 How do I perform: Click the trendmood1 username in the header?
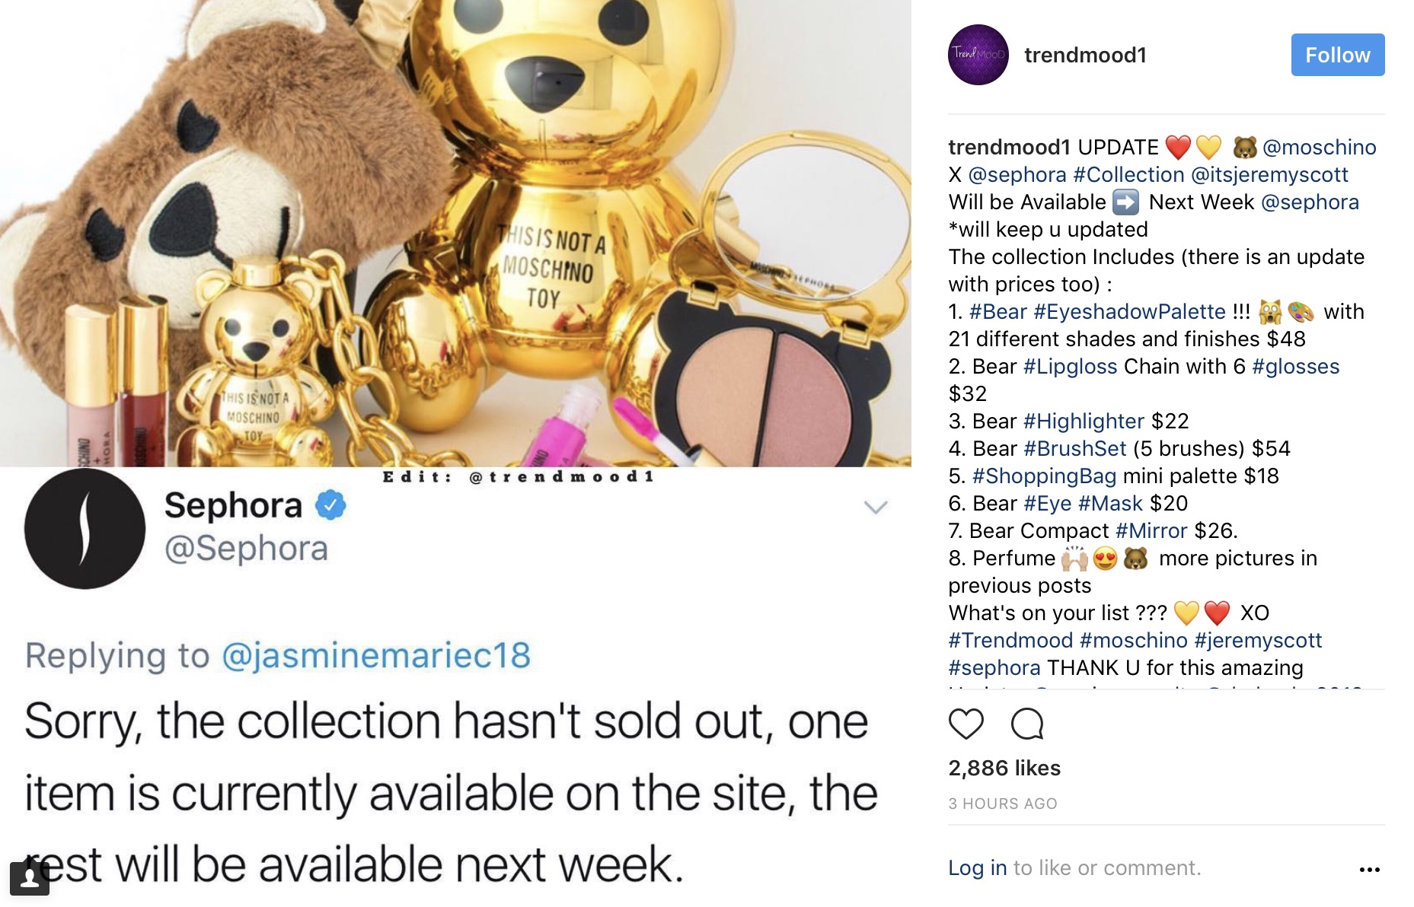(1085, 55)
